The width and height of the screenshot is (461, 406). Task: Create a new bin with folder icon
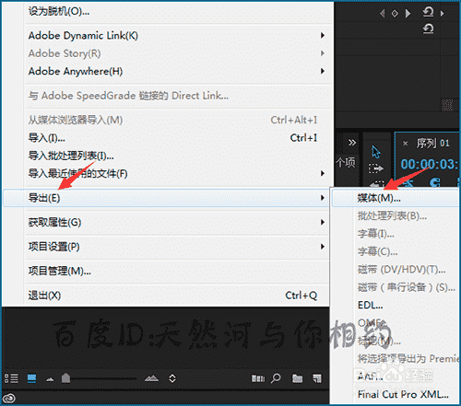(297, 378)
